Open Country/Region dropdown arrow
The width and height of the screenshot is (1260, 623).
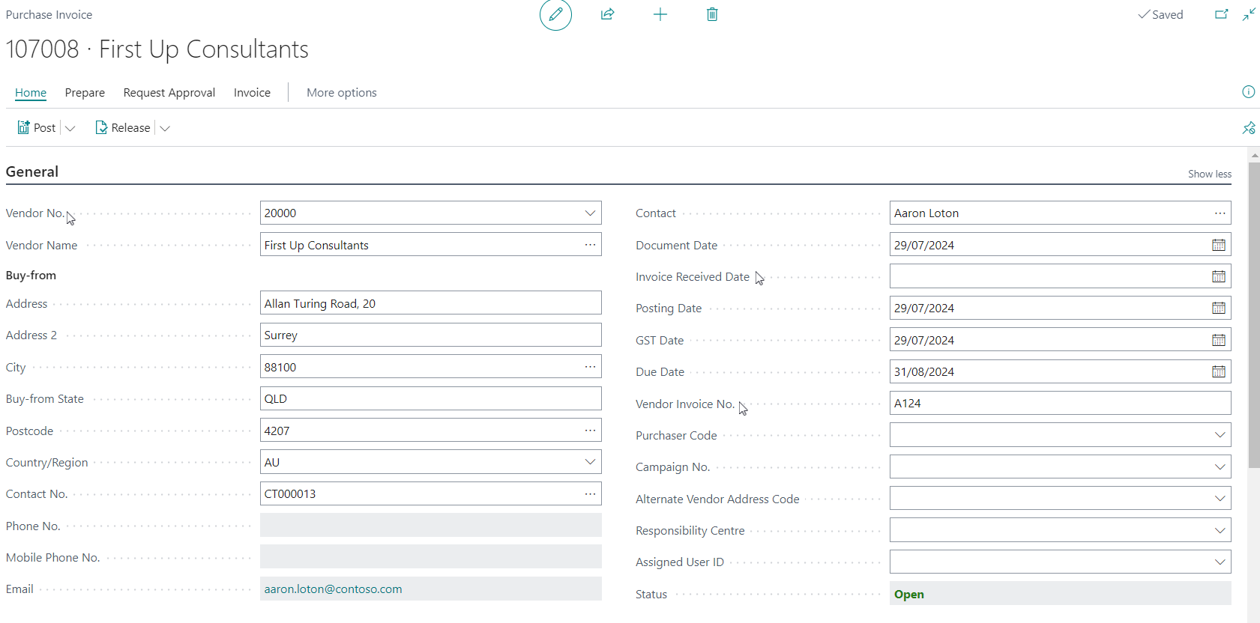click(590, 462)
